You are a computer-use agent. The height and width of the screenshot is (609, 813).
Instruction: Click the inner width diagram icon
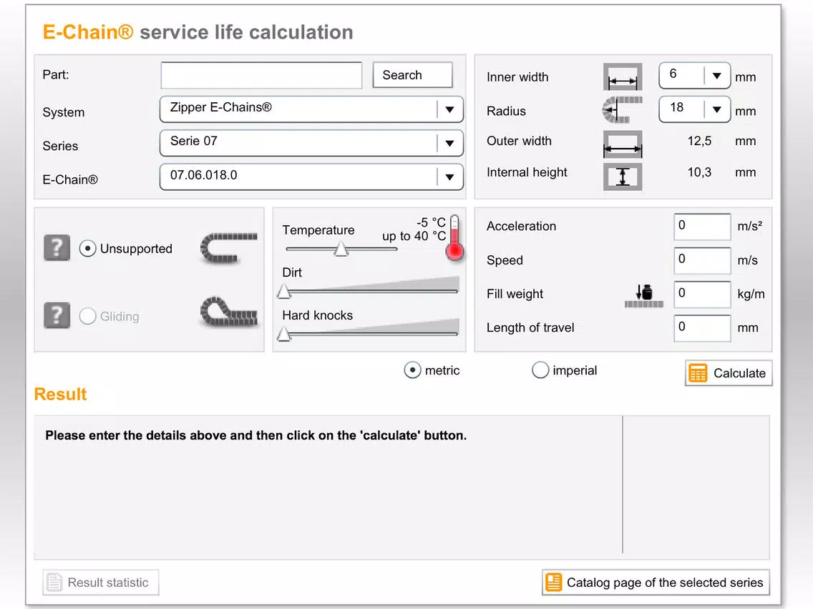pos(622,77)
